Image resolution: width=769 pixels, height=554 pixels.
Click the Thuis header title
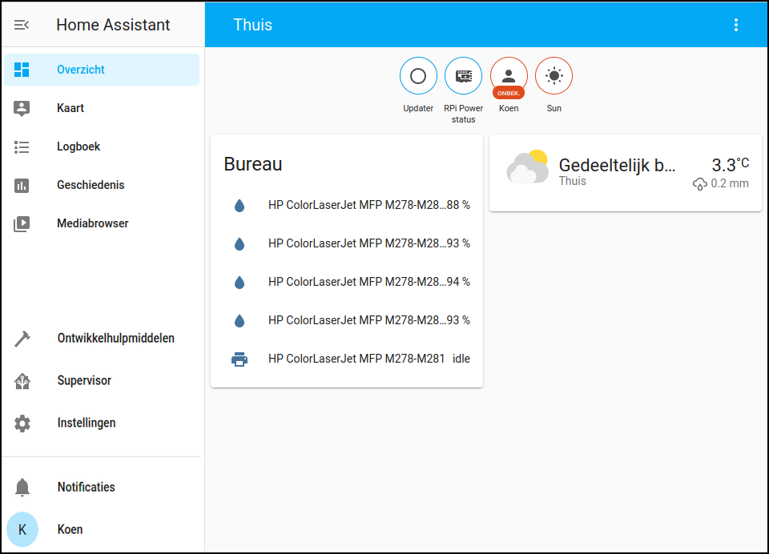point(252,25)
